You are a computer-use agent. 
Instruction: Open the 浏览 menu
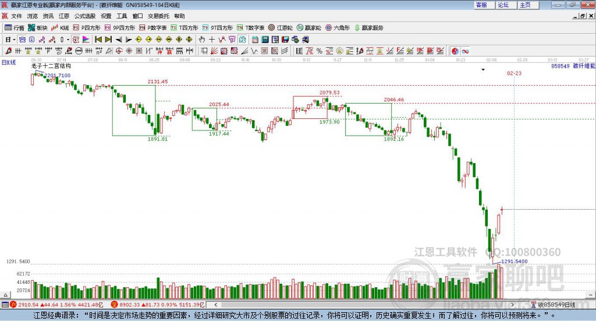point(33,16)
